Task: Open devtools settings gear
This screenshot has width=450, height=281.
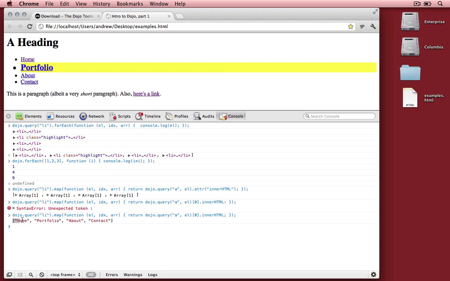Action: pos(373,275)
